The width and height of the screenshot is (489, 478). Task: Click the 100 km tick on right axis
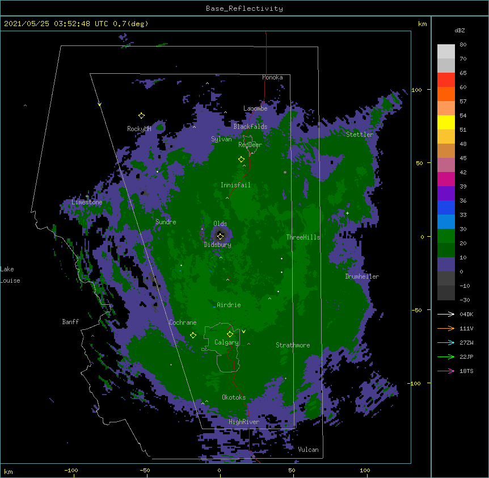416,90
